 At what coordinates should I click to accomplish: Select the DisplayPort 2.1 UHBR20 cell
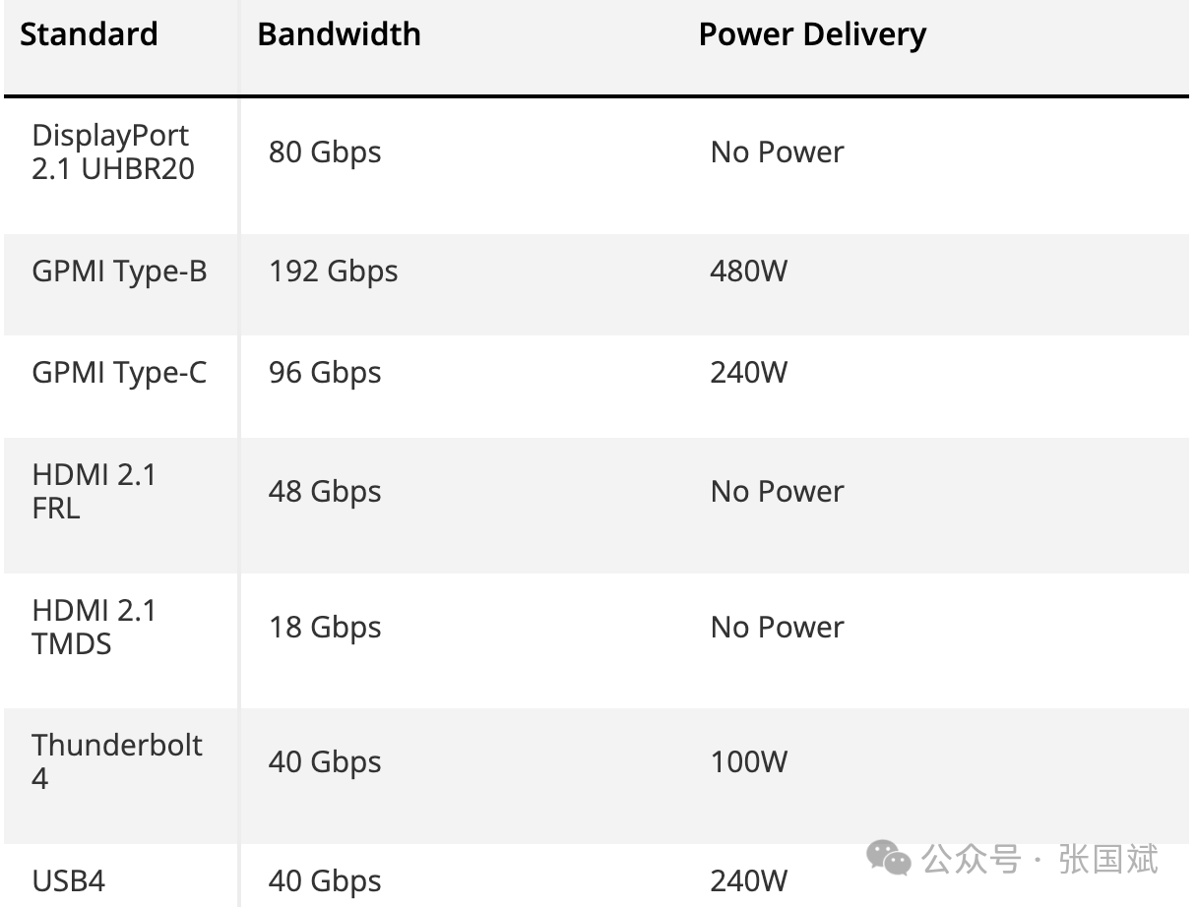point(112,152)
